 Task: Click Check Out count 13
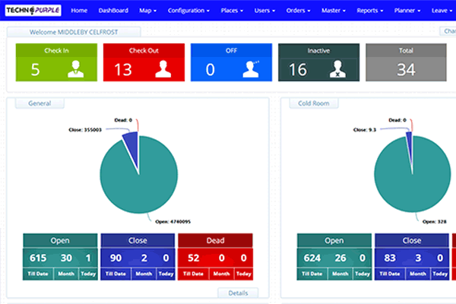(x=123, y=69)
